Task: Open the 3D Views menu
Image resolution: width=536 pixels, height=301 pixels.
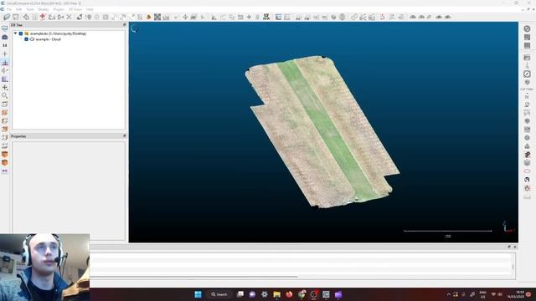Action: click(75, 9)
